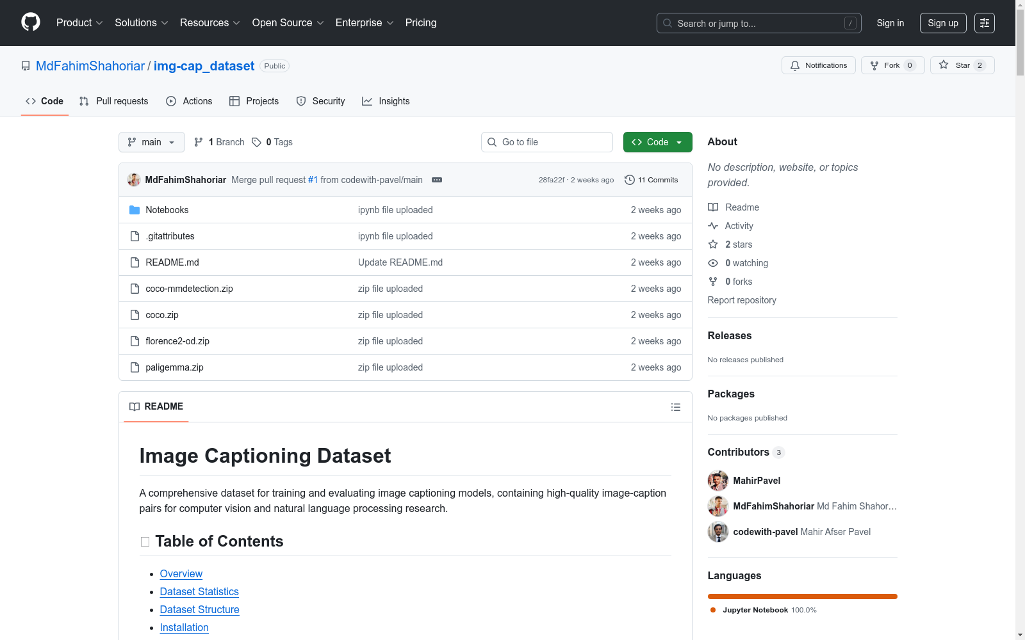Star the repository using the star icon
Image resolution: width=1025 pixels, height=640 pixels.
(944, 65)
